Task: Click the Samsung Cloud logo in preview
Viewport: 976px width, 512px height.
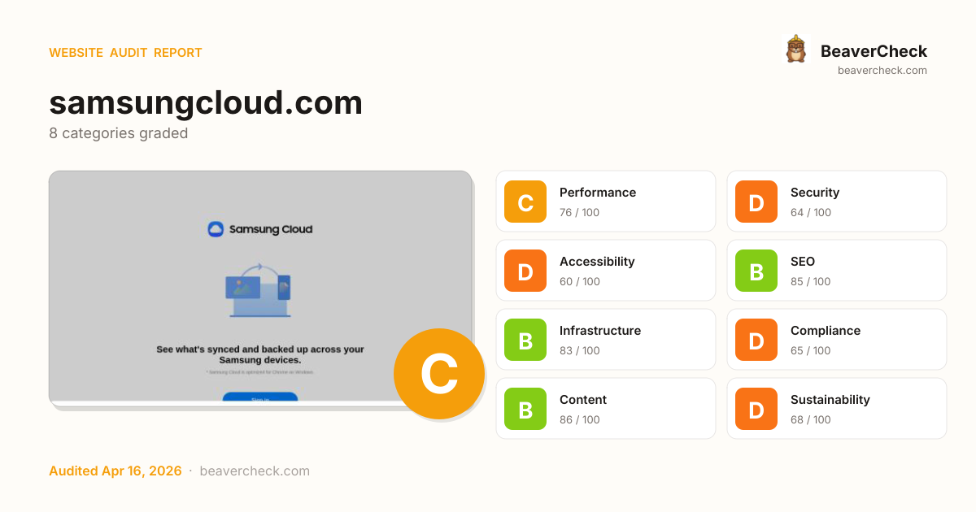Action: tap(260, 229)
